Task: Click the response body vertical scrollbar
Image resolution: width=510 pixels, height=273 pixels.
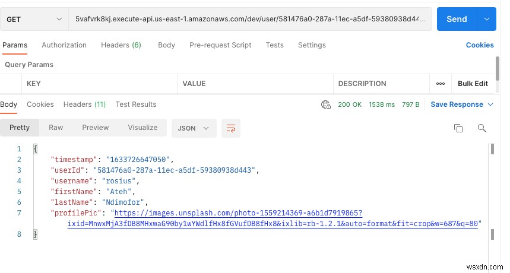Action: point(492,148)
